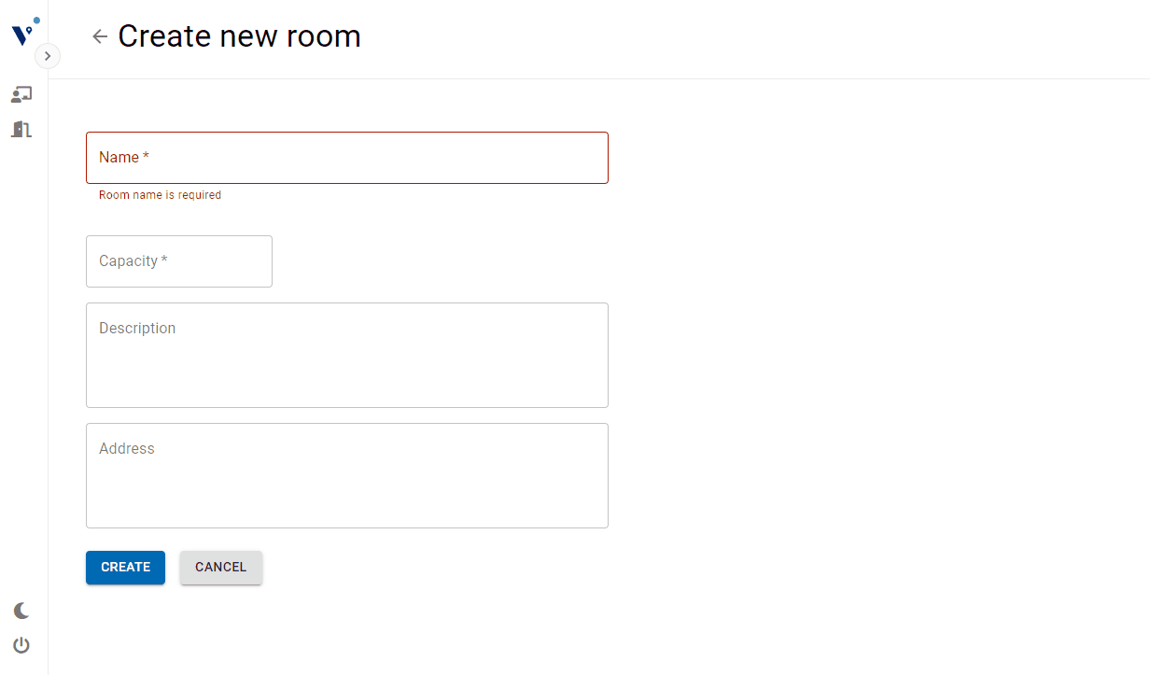Toggle dark mode with the moon button

point(21,610)
